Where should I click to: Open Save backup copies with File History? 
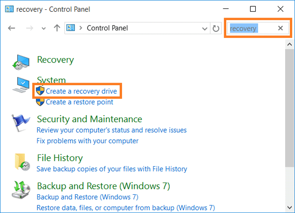(112, 169)
